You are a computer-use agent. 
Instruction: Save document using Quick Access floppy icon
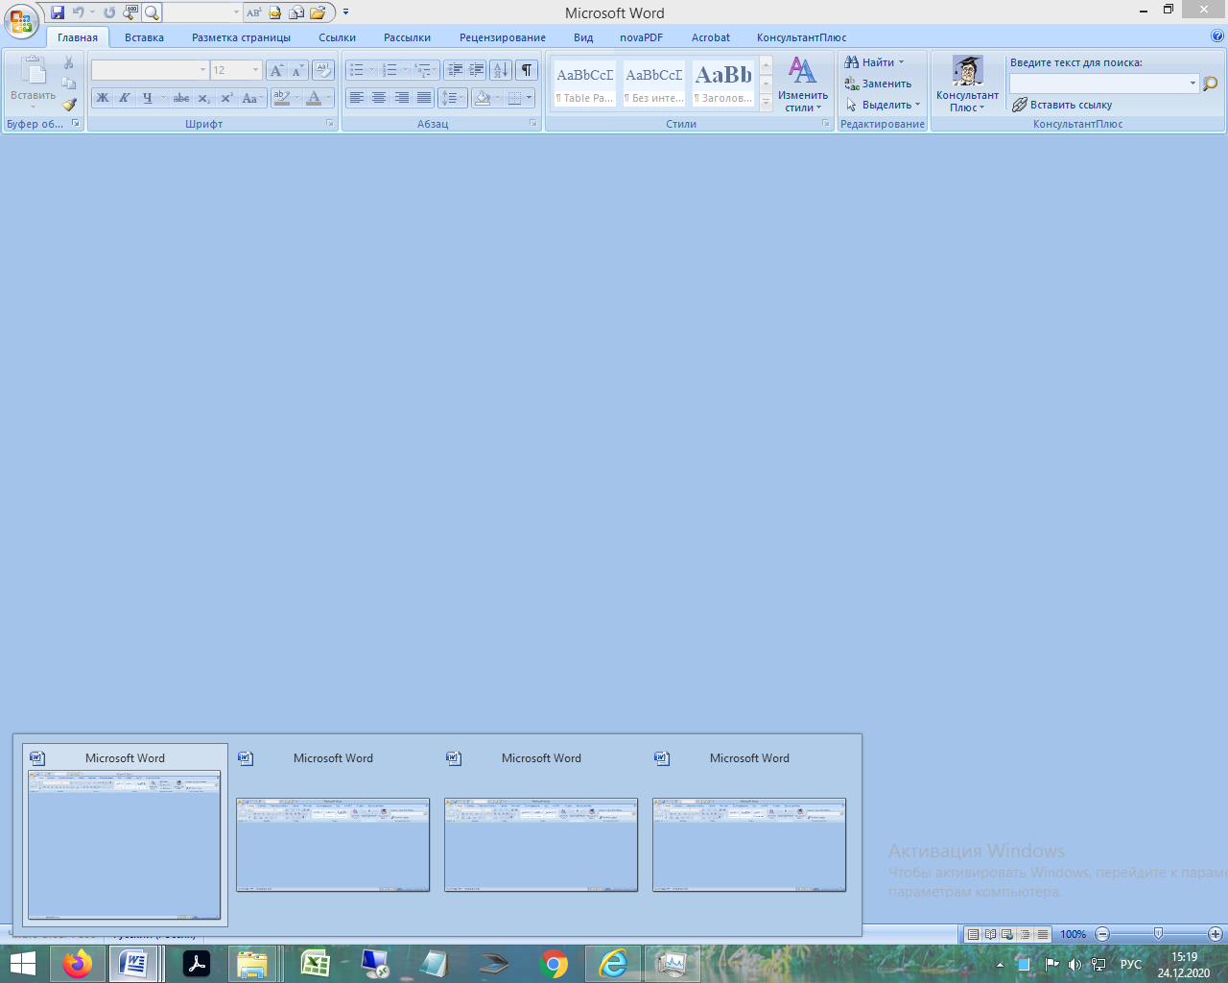pyautogui.click(x=58, y=12)
